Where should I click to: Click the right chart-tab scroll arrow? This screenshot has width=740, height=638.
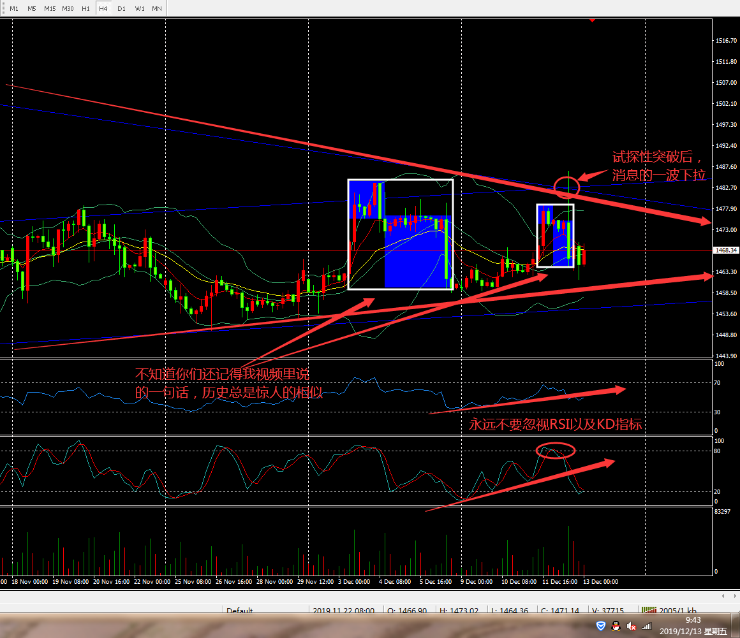click(x=734, y=596)
